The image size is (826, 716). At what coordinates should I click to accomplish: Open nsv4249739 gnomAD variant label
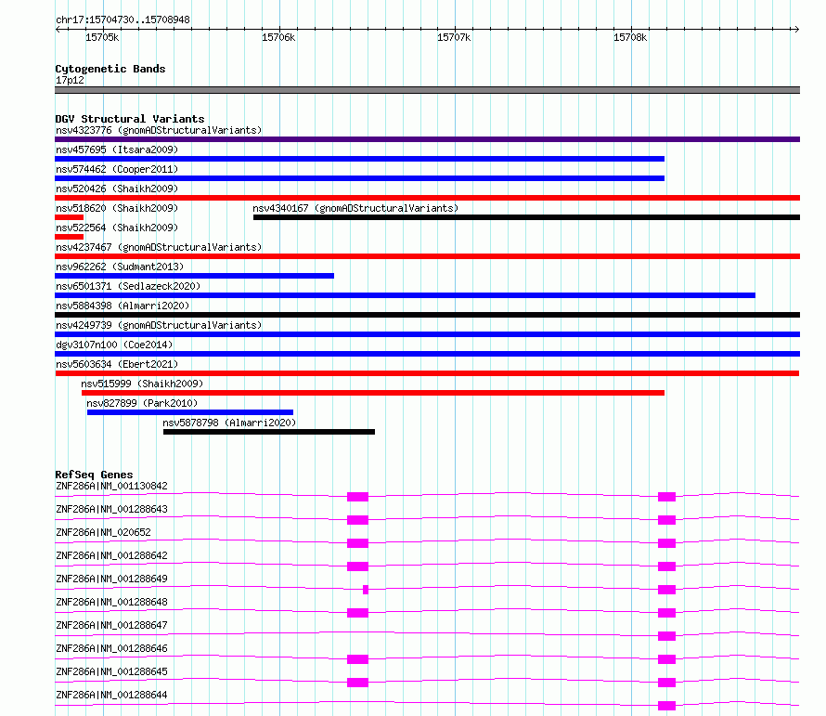tap(159, 325)
